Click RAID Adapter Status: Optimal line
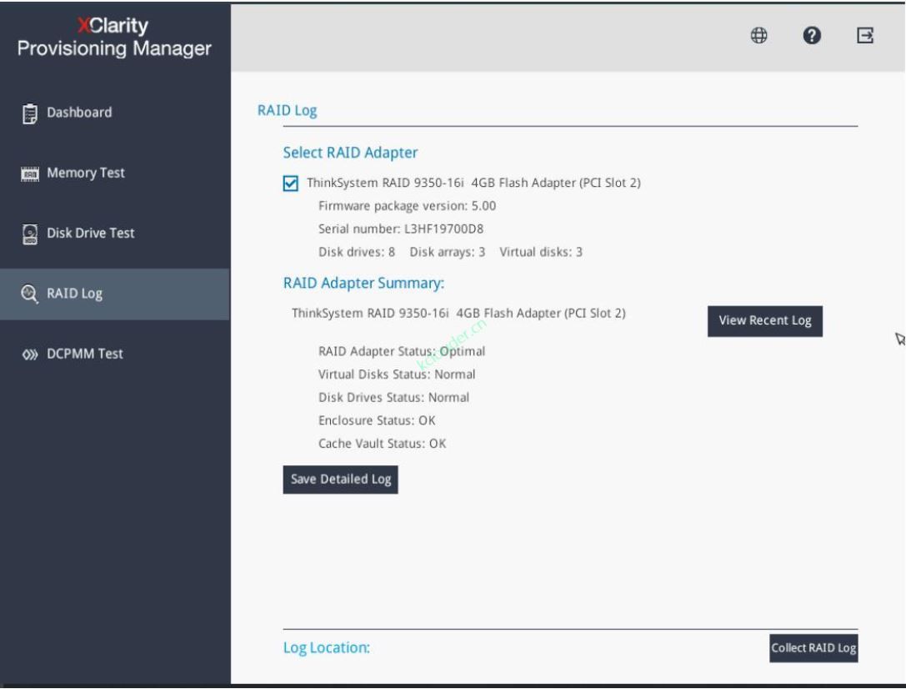 (402, 351)
